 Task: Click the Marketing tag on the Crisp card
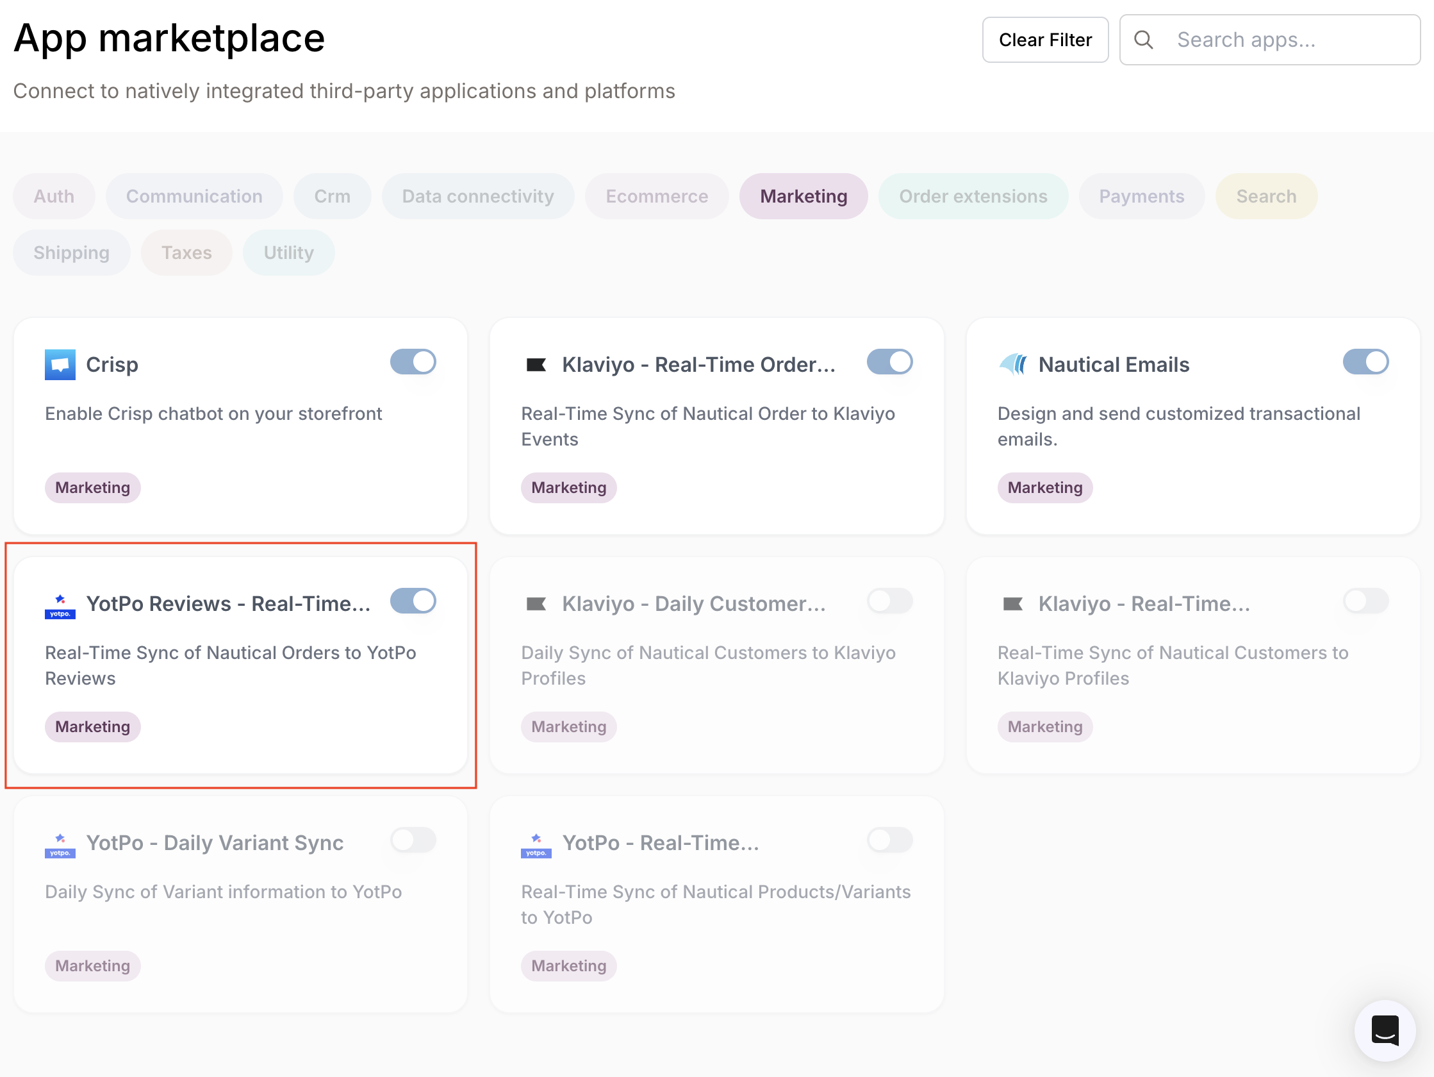pyautogui.click(x=93, y=487)
